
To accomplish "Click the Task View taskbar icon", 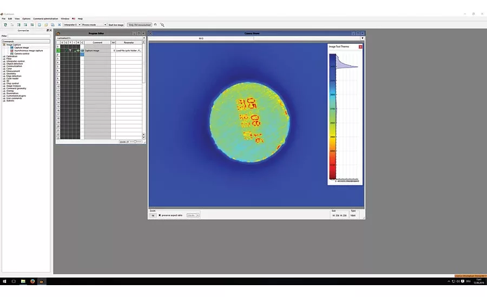I will [x=14, y=281].
